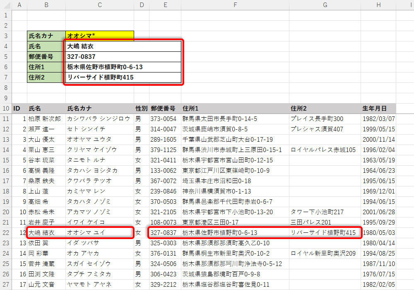The height and width of the screenshot is (290, 414).
Task: Select address 栃木県那須郡那珂川町浄法寺0-5-12
Action: [x=235, y=263]
